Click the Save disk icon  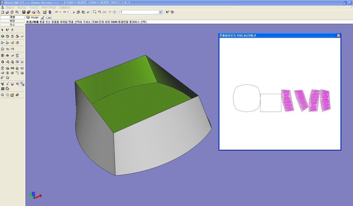(24, 12)
